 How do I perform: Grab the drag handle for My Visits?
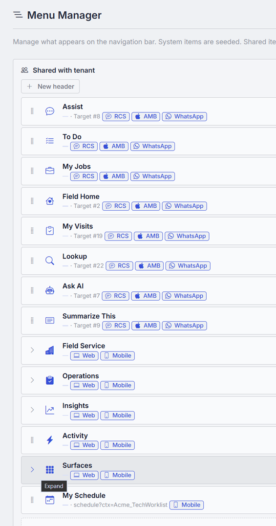pyautogui.click(x=32, y=231)
